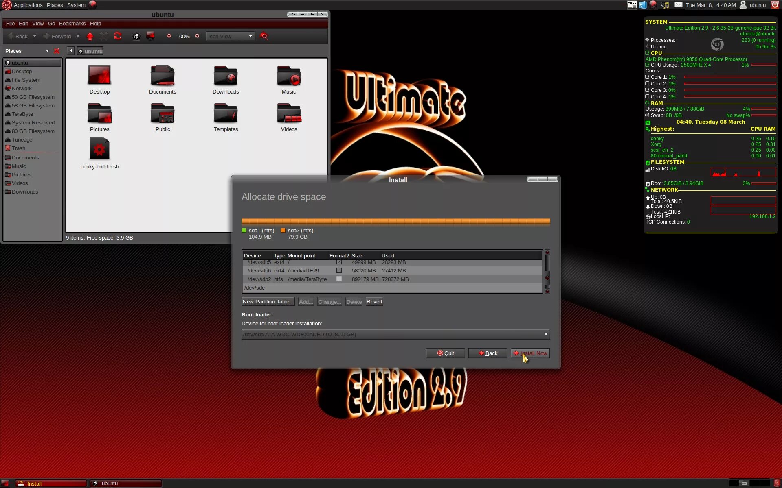Click the ubuntu user menu in top panel

[753, 5]
